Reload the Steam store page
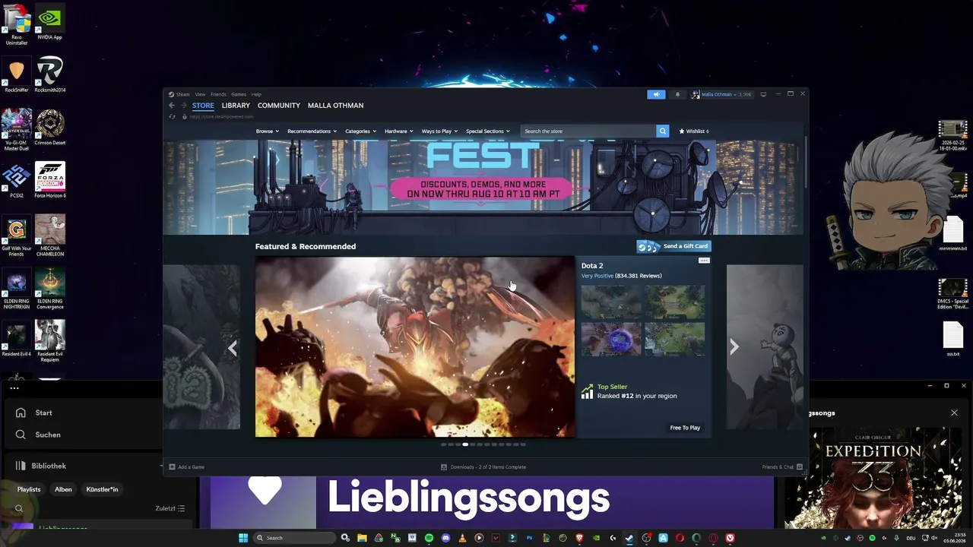This screenshot has width=973, height=547. pos(172,116)
